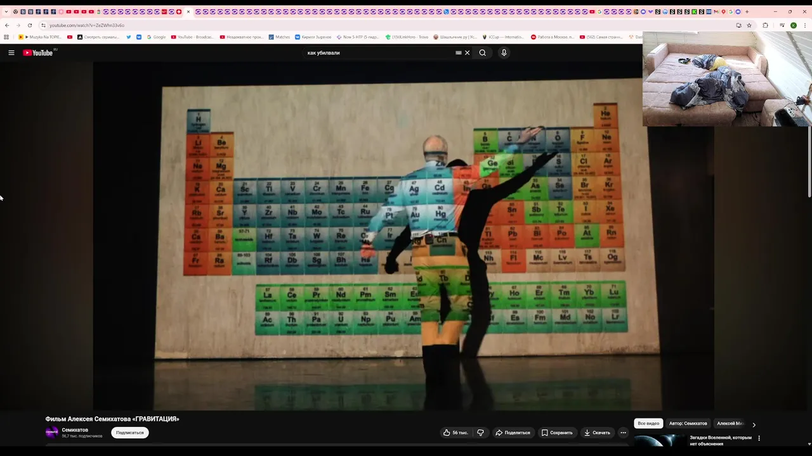Image resolution: width=812 pixels, height=456 pixels.
Task: Click the Поделиться share button
Action: click(513, 433)
